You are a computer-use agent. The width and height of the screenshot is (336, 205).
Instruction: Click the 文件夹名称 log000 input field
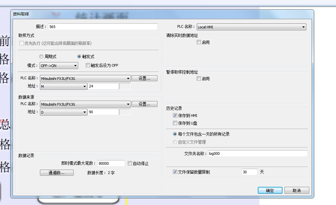coord(257,154)
